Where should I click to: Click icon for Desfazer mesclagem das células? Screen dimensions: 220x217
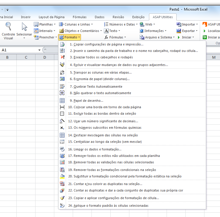point(62,135)
